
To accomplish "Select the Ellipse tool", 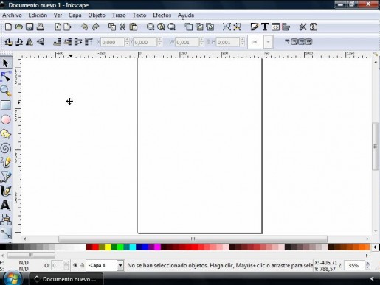I will point(6,120).
